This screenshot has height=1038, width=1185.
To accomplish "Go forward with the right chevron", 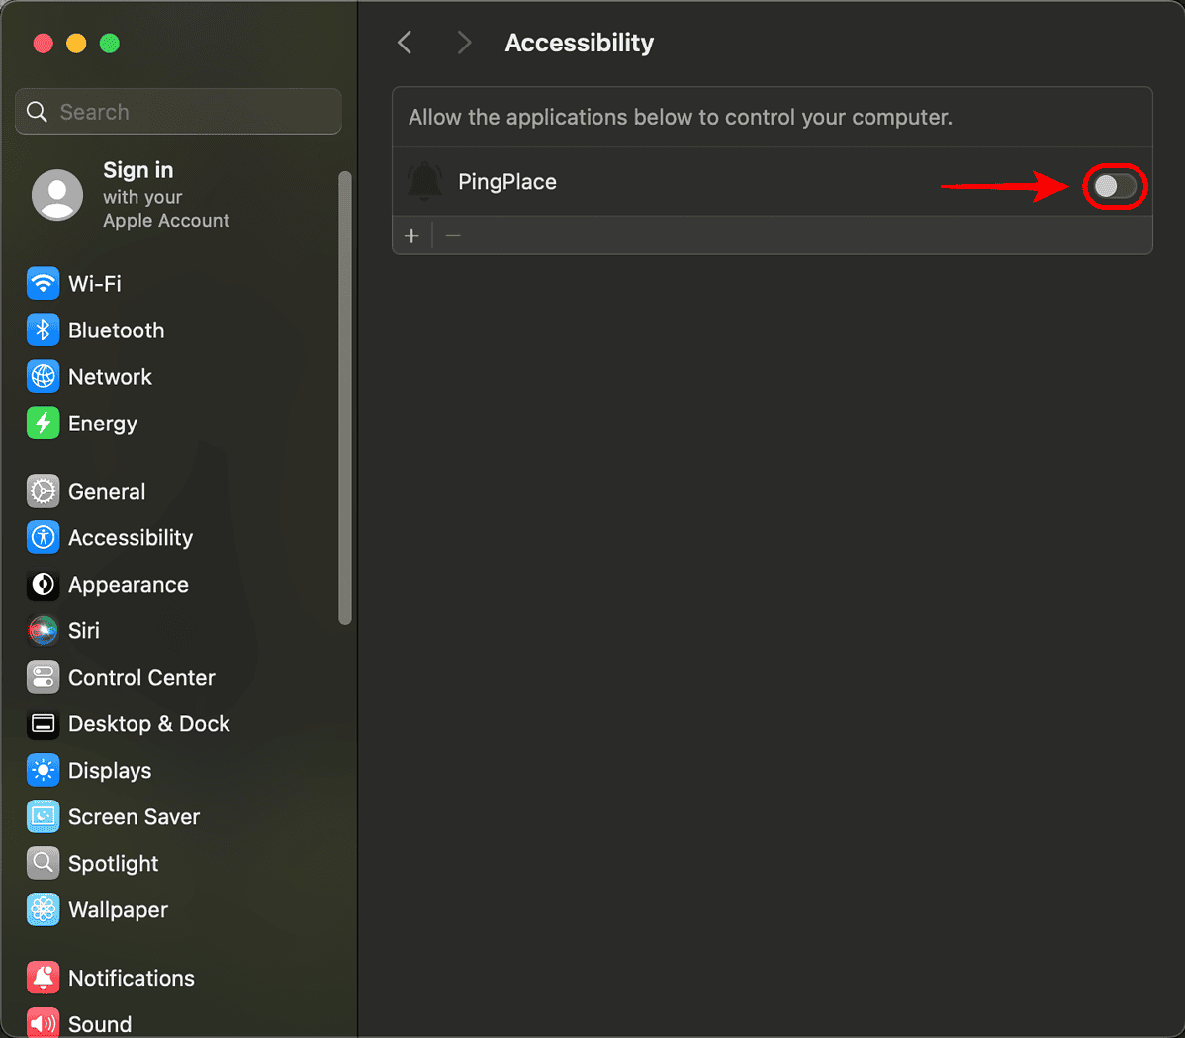I will 464,43.
